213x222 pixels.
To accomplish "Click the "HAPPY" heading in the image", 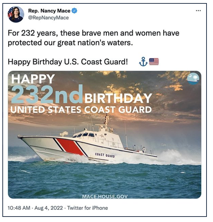I will click(x=33, y=79).
